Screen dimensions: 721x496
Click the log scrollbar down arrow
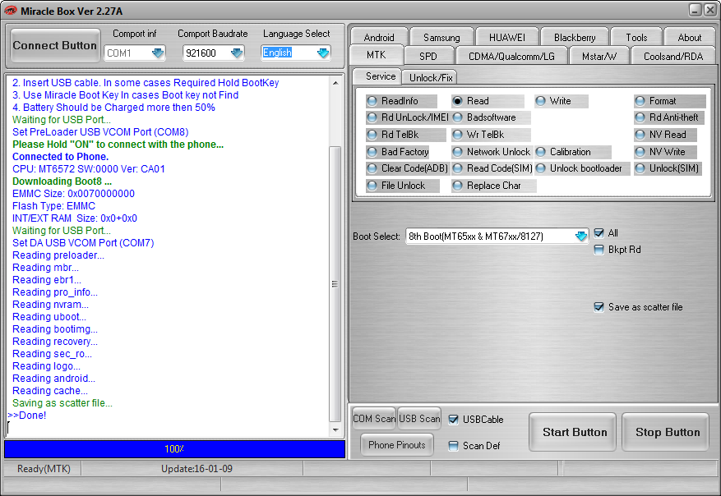[x=335, y=430]
